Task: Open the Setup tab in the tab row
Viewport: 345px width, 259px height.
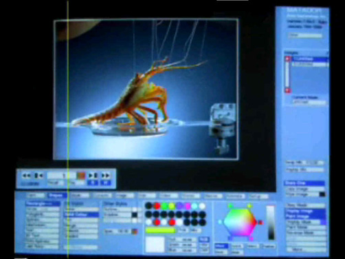Action: coord(258,196)
